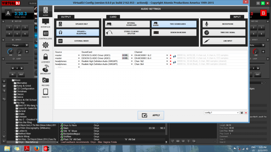Open the Remote settings section

(45, 93)
